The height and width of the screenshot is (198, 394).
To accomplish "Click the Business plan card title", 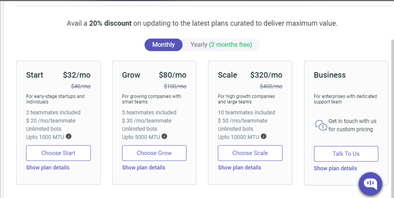I will (330, 75).
